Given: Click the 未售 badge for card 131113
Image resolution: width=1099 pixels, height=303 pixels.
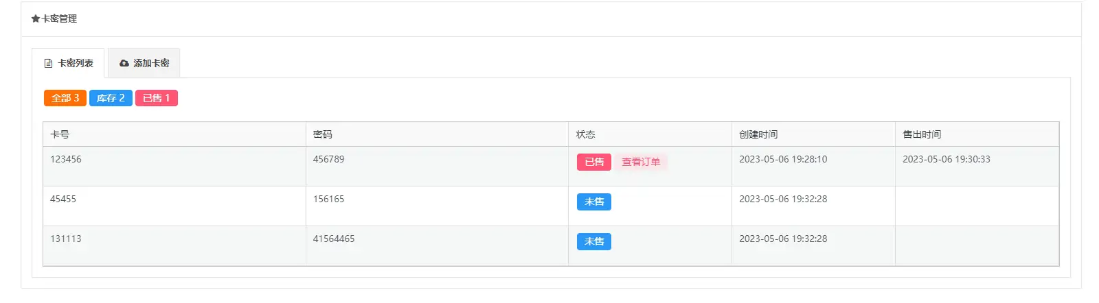Looking at the screenshot, I should 594,241.
